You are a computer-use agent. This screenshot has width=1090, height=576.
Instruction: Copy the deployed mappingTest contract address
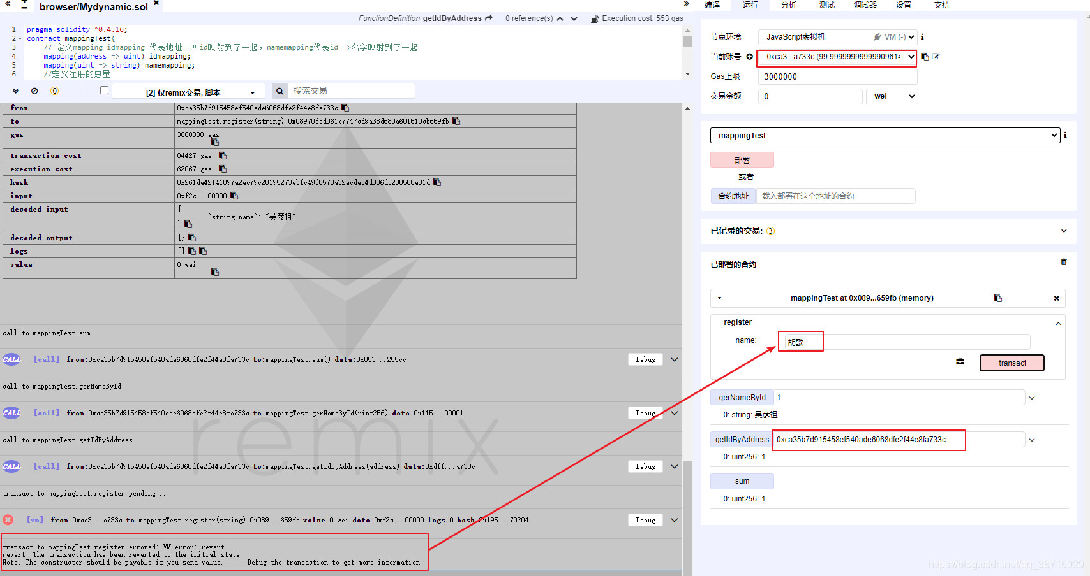pyautogui.click(x=998, y=298)
